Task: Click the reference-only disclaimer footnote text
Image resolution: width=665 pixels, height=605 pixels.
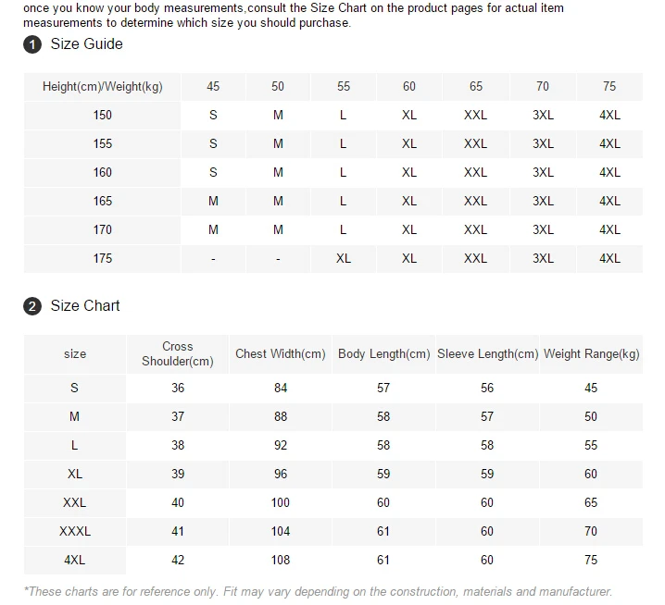Action: point(318,592)
